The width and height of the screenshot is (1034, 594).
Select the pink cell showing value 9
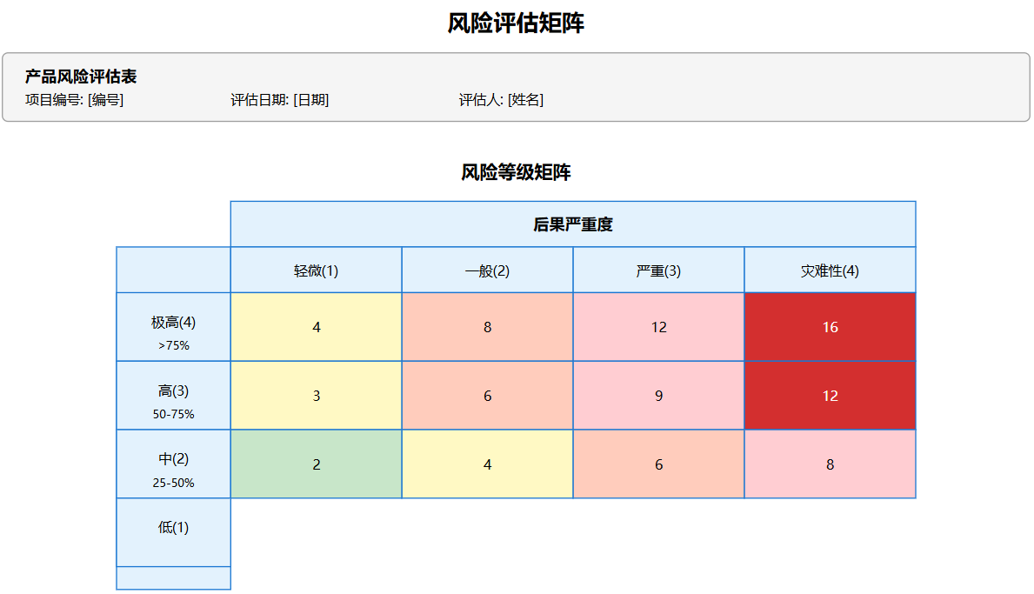[x=658, y=395]
